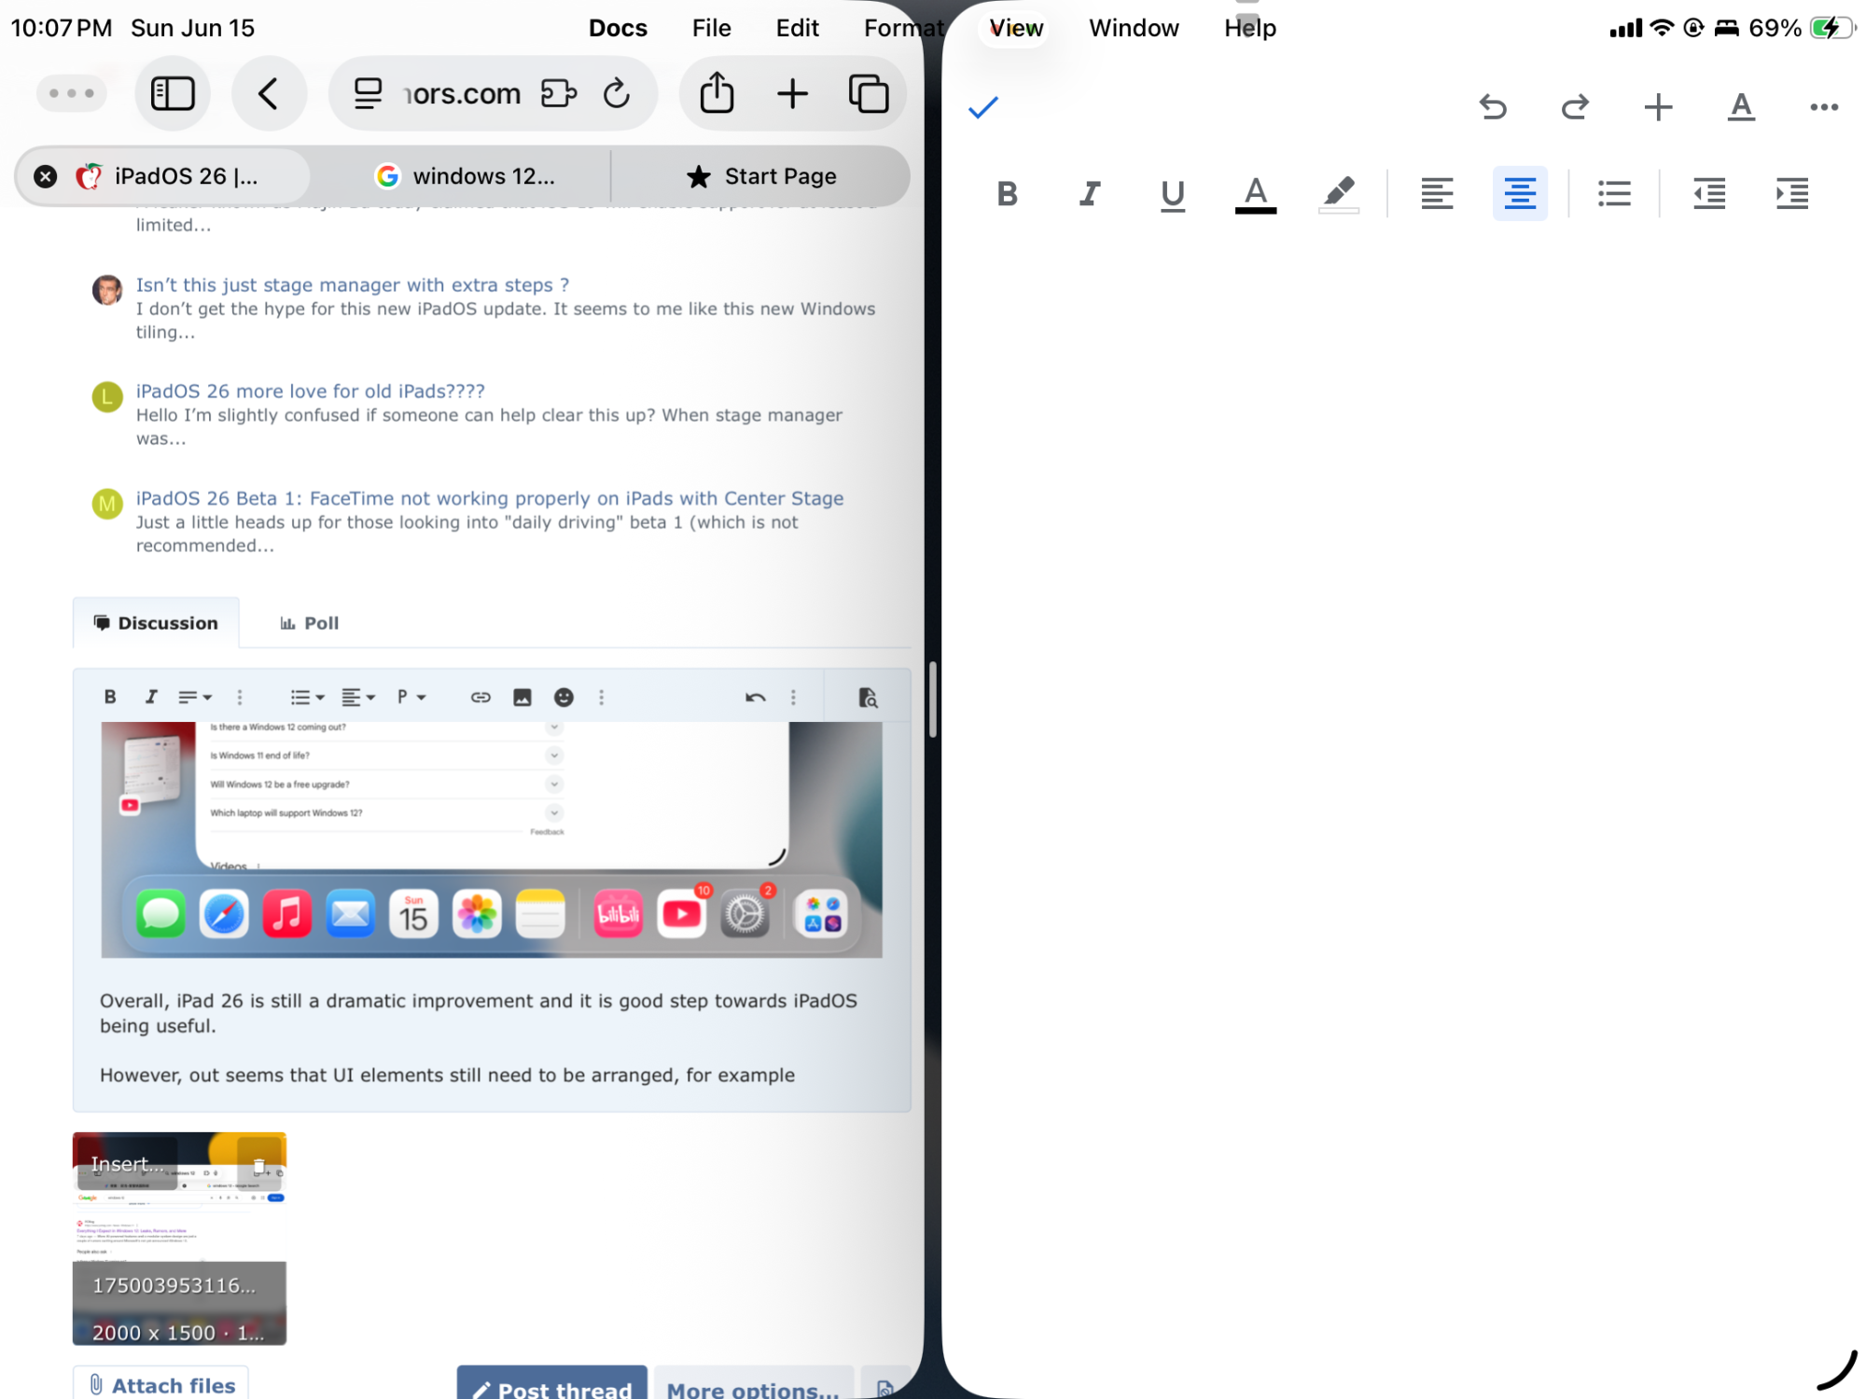Click Attach files button
Image resolution: width=1866 pixels, height=1399 pixels.
161,1384
